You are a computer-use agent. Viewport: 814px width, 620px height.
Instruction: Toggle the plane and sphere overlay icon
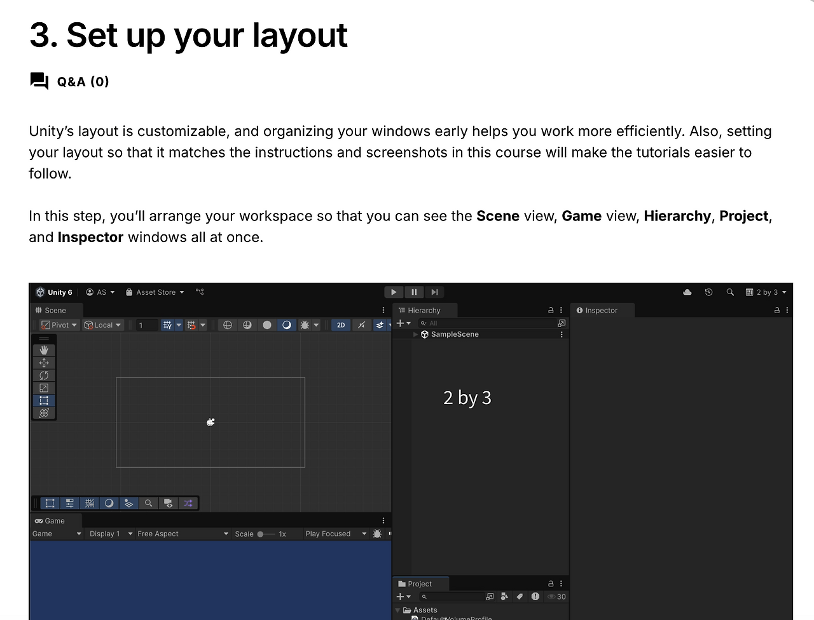(x=128, y=503)
